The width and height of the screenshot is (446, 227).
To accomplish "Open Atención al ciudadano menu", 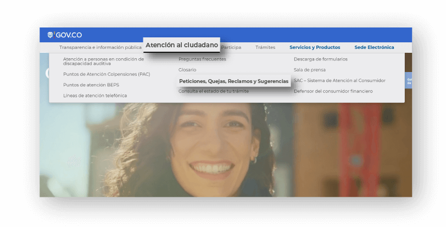I will [x=182, y=45].
